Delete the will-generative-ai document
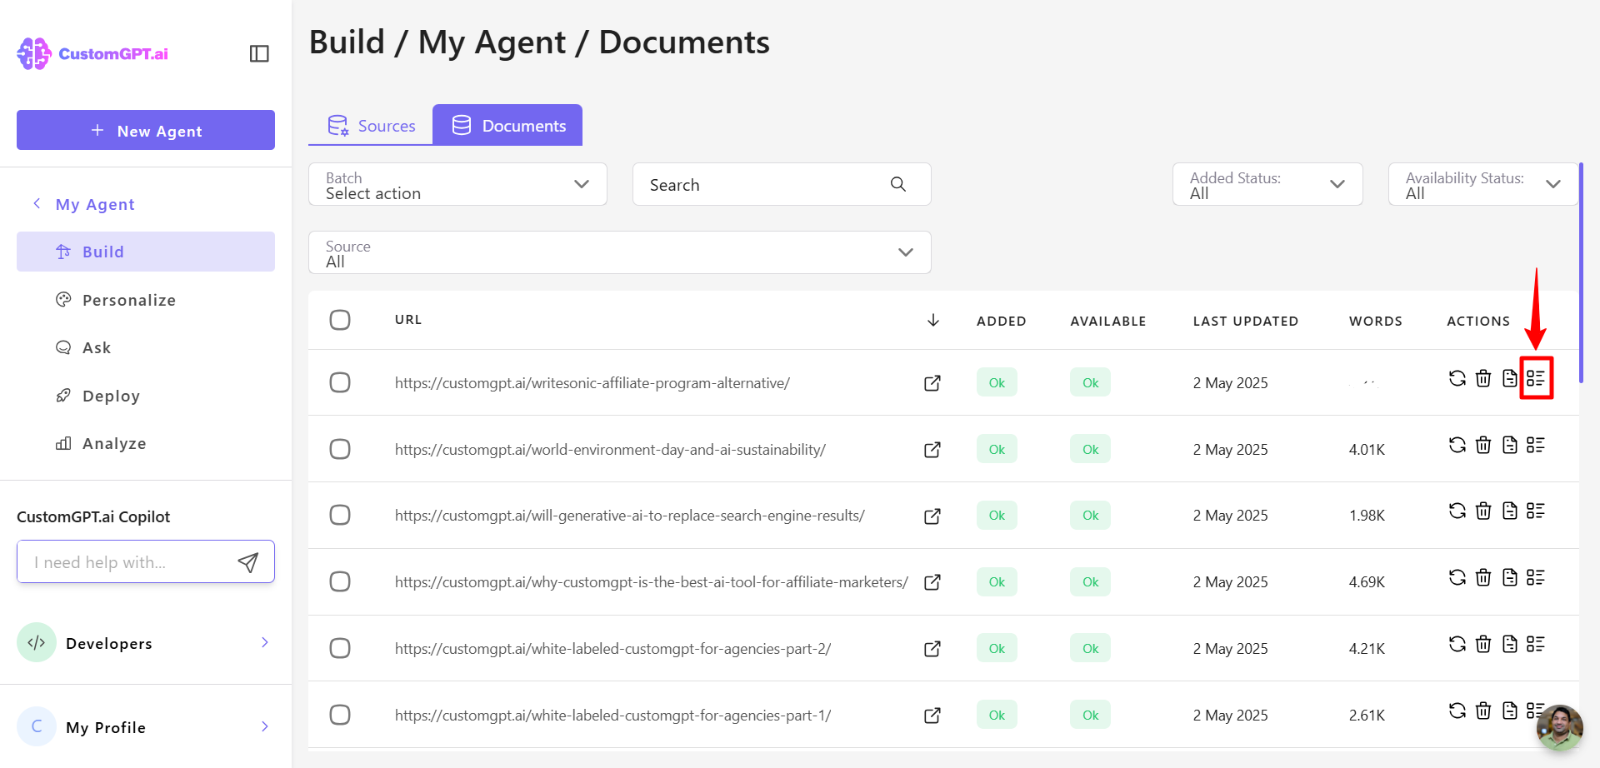Viewport: 1600px width, 768px height. click(1483, 511)
